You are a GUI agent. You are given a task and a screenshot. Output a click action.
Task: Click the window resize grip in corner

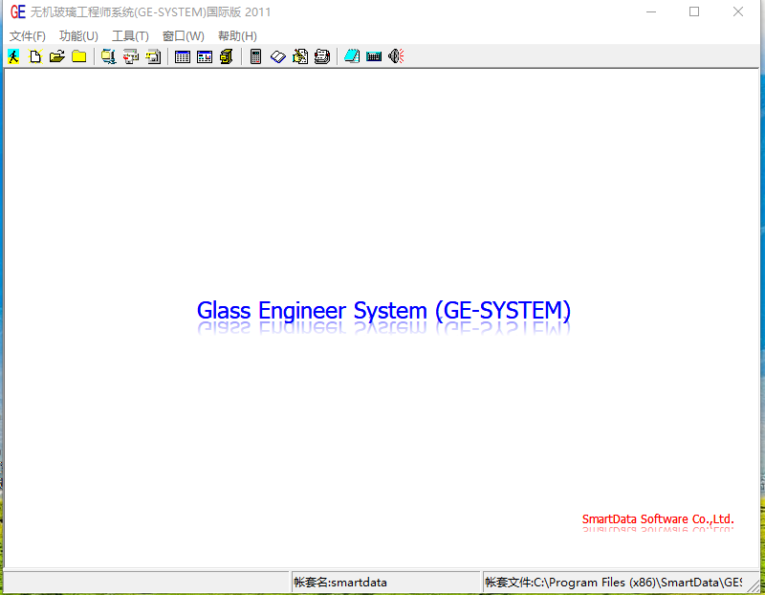754,584
